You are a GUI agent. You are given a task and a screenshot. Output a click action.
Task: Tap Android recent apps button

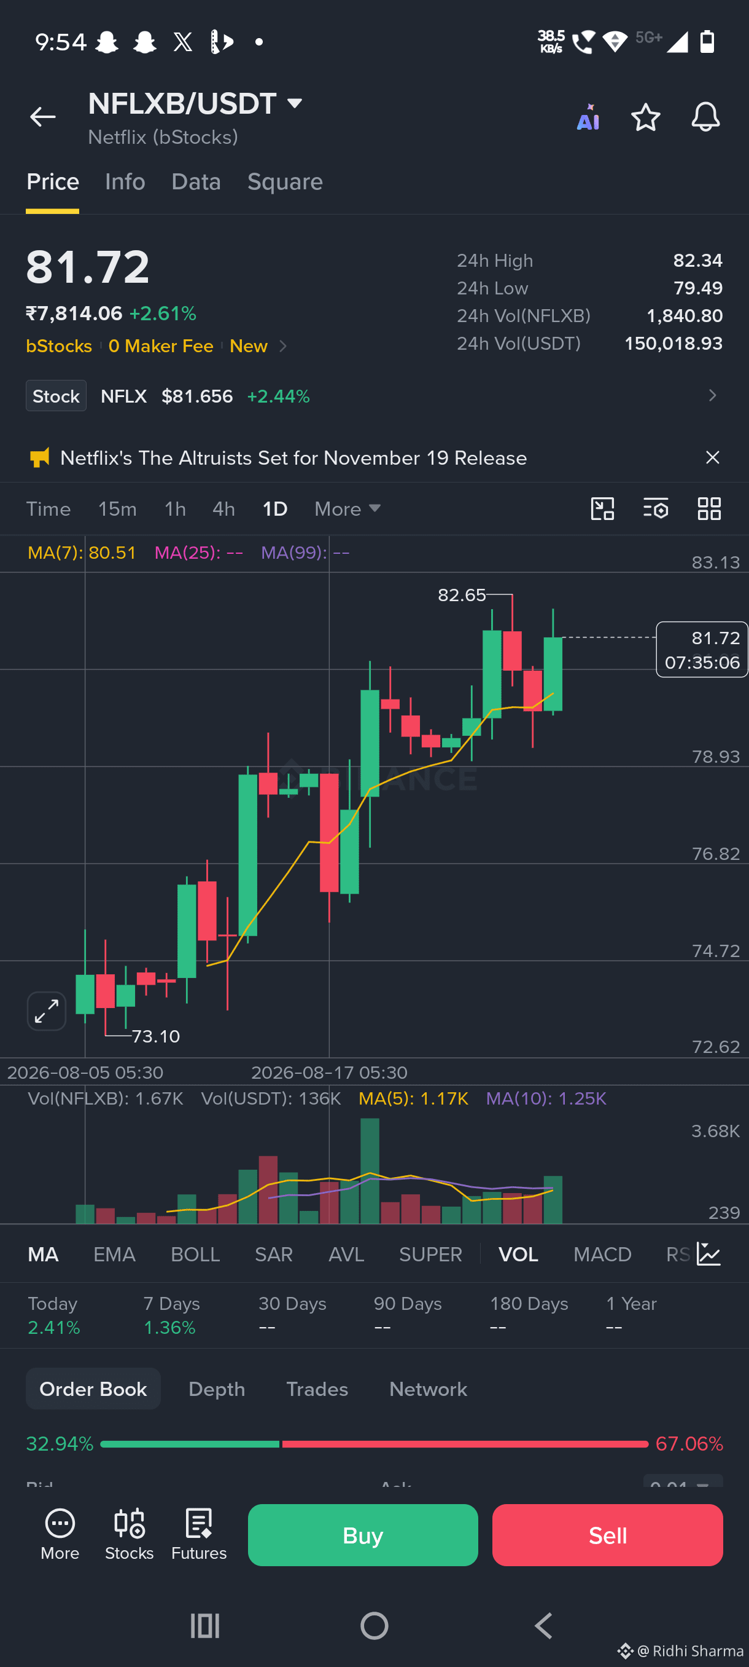click(x=205, y=1626)
